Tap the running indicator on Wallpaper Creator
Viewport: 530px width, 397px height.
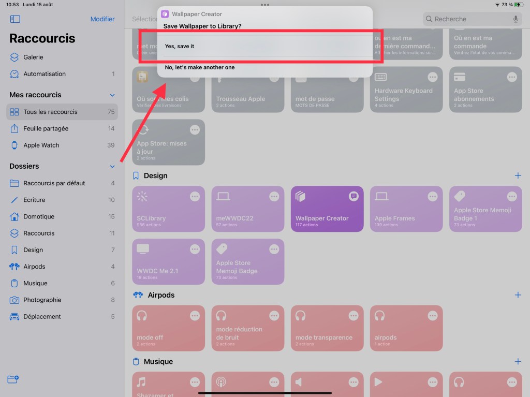point(354,196)
